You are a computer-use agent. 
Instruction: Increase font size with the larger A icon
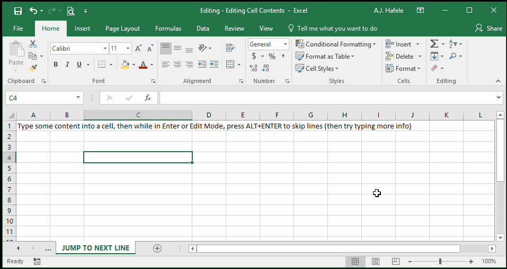tap(138, 49)
